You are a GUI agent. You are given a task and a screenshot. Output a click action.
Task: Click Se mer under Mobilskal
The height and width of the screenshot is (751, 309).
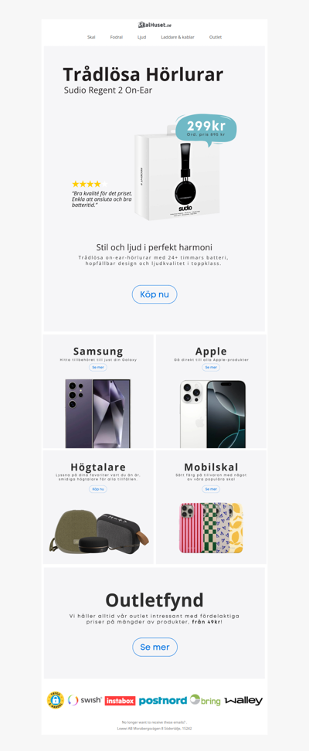pyautogui.click(x=211, y=489)
